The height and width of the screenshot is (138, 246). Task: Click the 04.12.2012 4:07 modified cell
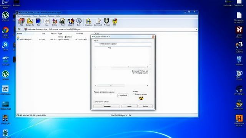click(81, 39)
